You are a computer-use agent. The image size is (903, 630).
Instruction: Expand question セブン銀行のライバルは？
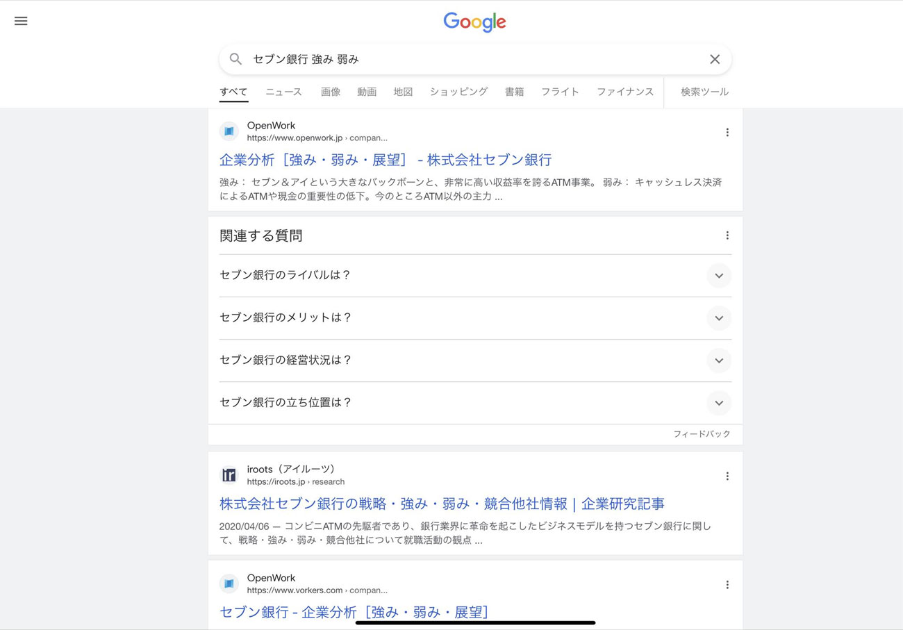pyautogui.click(x=718, y=276)
